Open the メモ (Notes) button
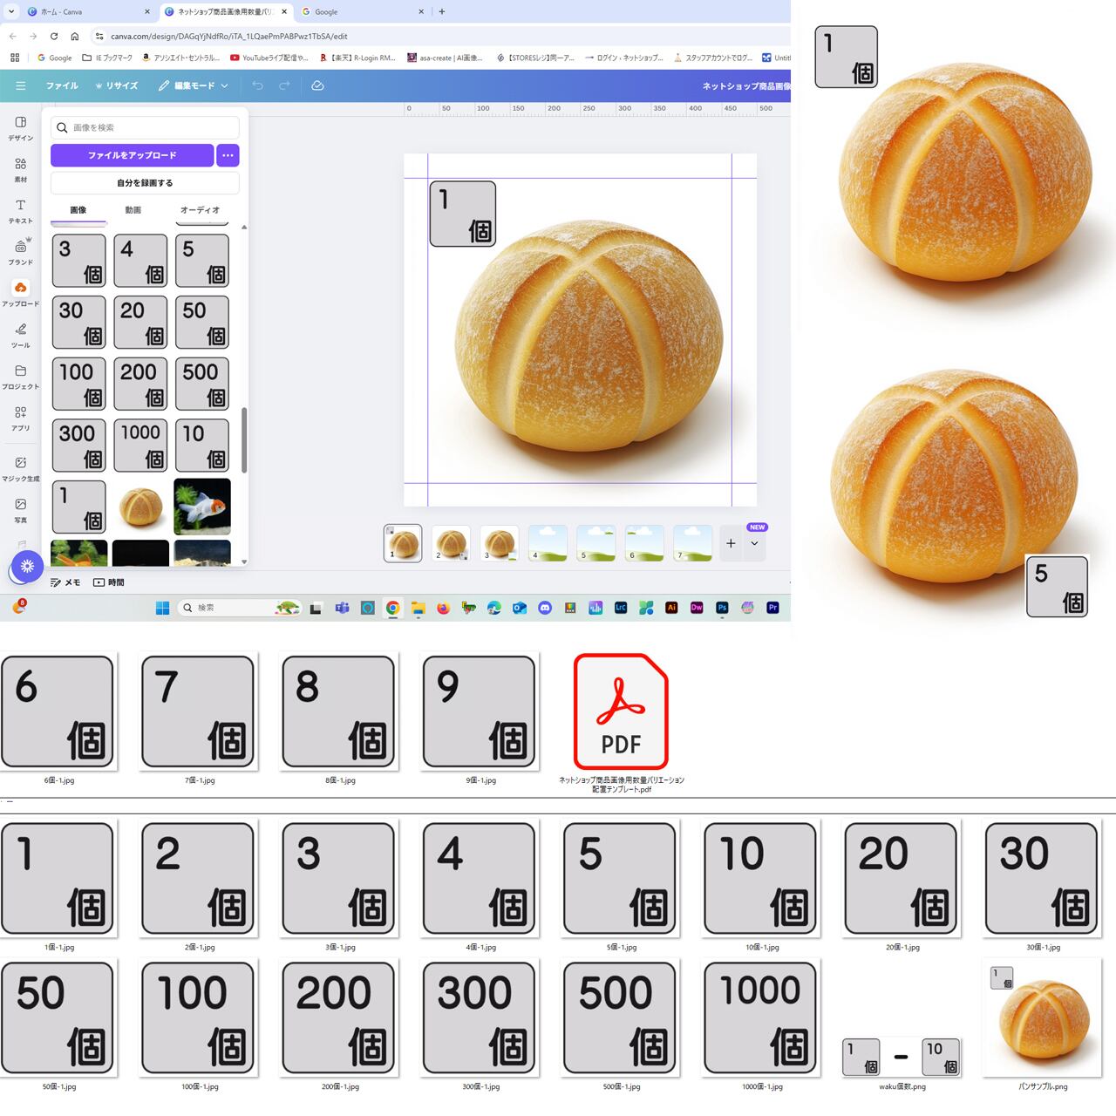The width and height of the screenshot is (1116, 1116). pyautogui.click(x=65, y=582)
